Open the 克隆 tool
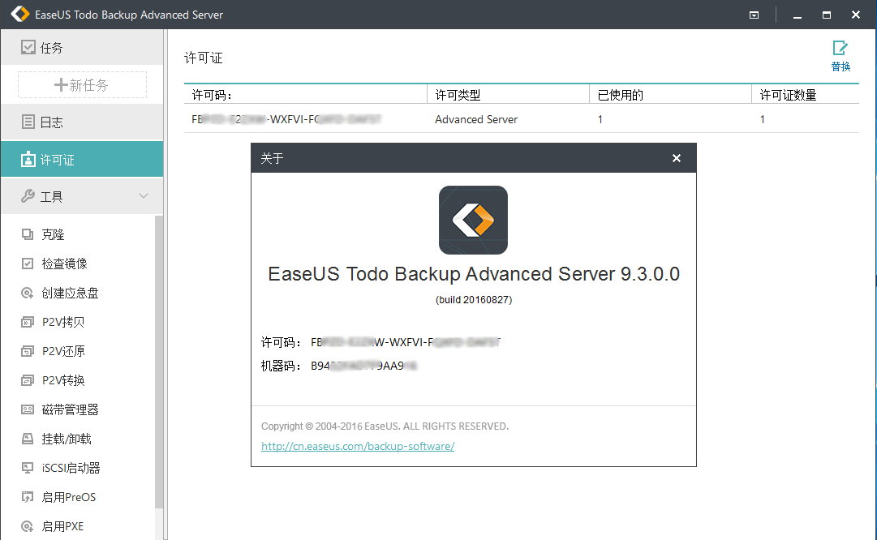 click(x=53, y=235)
